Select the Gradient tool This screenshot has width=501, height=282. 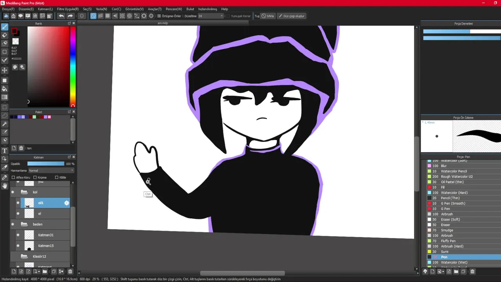[5, 97]
